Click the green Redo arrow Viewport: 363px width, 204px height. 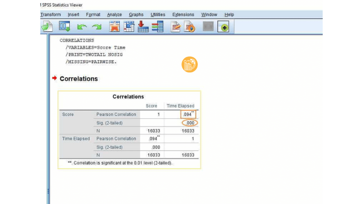(x=97, y=27)
